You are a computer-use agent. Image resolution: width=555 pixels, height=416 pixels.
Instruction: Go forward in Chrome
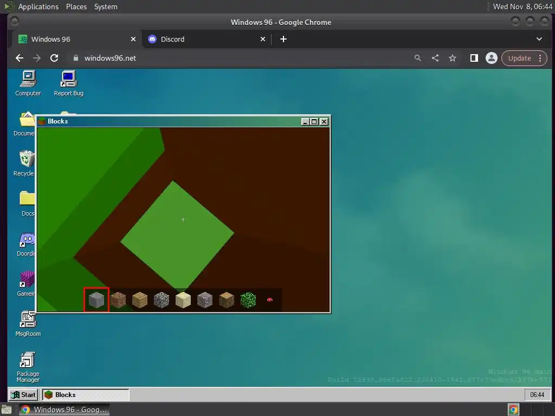(37, 58)
